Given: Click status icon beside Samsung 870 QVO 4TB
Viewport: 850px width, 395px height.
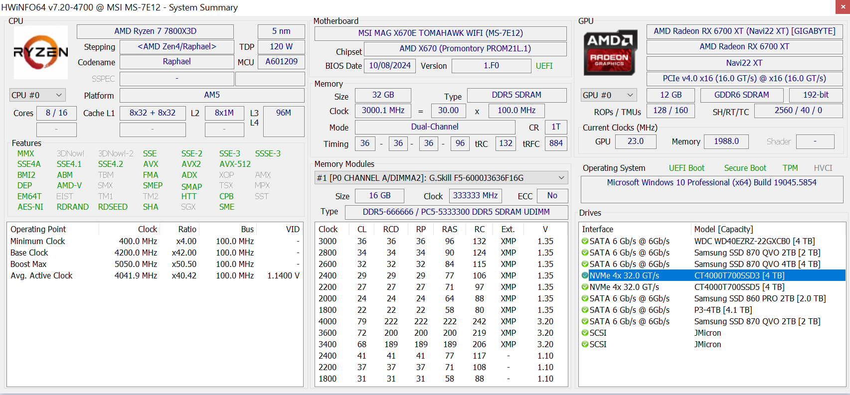Looking at the screenshot, I should (x=585, y=264).
